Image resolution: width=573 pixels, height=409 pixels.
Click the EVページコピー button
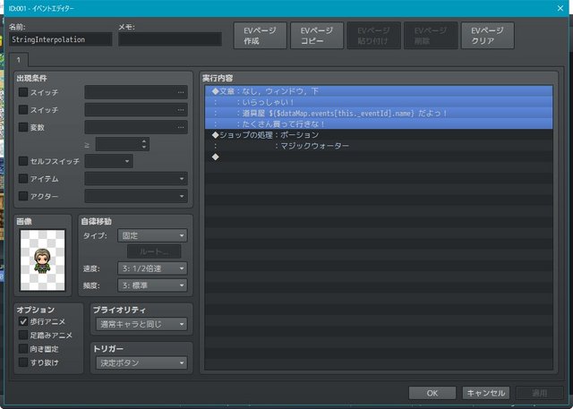[x=317, y=36]
